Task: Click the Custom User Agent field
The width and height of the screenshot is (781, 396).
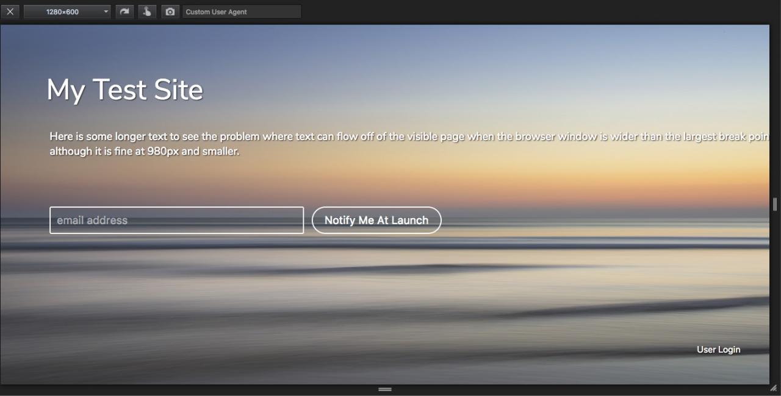Action: [x=242, y=12]
